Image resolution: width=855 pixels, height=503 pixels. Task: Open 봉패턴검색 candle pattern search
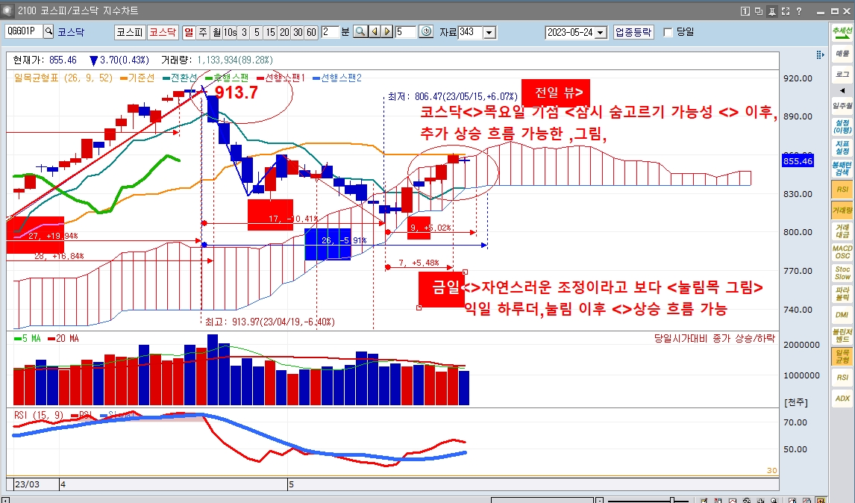(x=842, y=168)
